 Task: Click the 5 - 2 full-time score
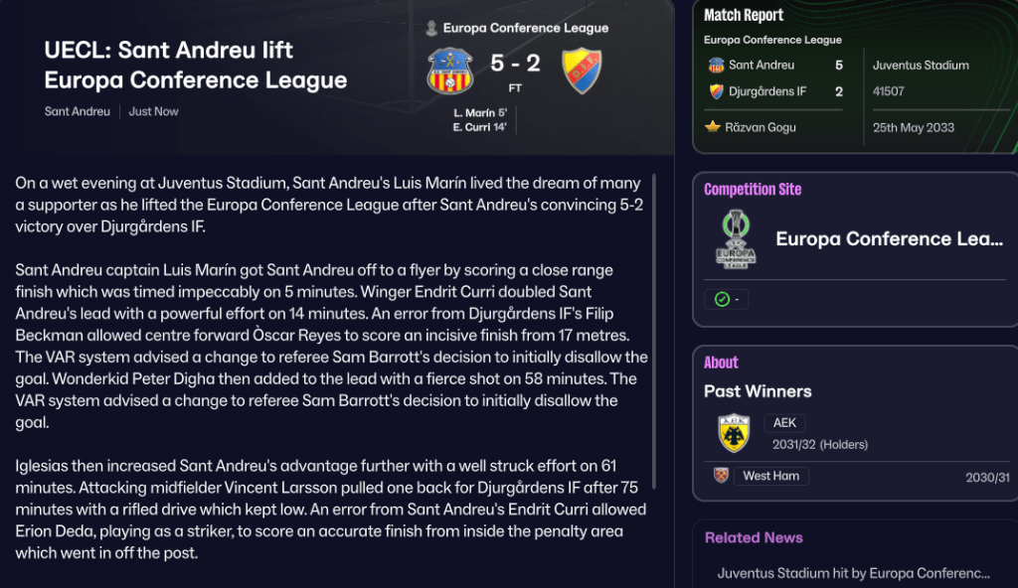[515, 64]
